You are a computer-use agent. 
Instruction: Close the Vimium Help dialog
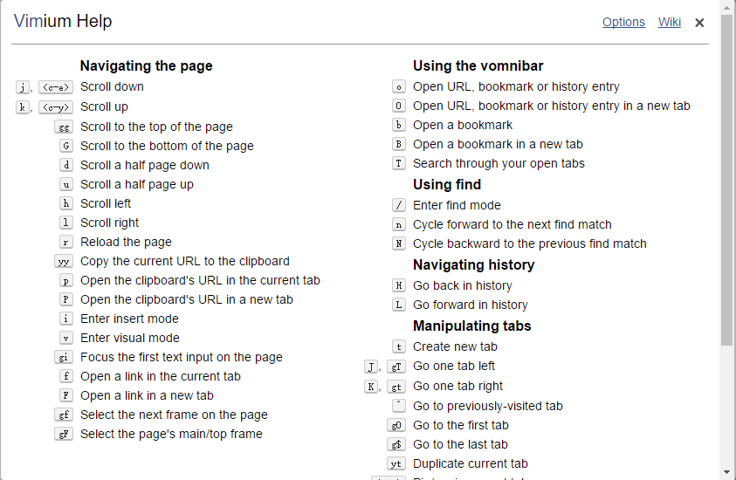699,23
